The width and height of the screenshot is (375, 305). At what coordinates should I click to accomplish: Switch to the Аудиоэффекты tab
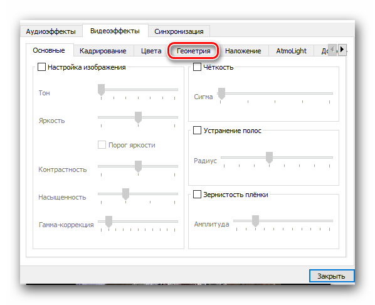(x=51, y=31)
